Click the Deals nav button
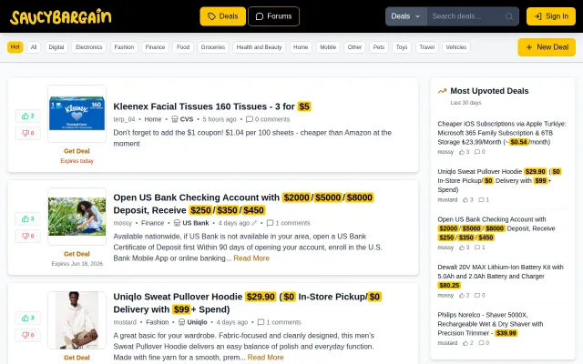This screenshot has width=583, height=364. [x=222, y=16]
